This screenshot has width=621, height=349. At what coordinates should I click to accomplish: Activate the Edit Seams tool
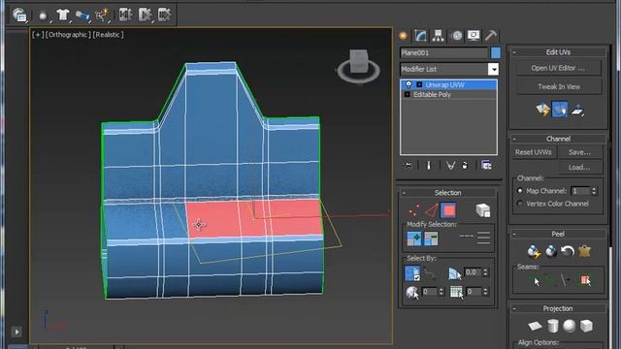pyautogui.click(x=535, y=280)
